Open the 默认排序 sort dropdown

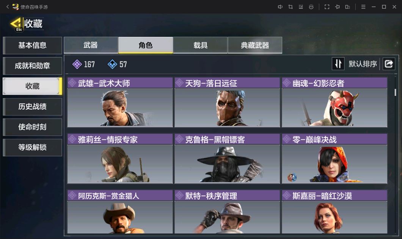point(363,64)
